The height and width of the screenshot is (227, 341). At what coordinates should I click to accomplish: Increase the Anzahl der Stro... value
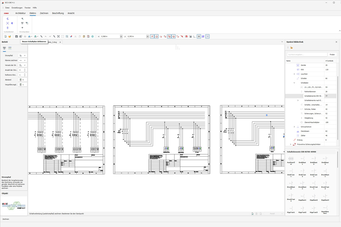pos(25,69)
